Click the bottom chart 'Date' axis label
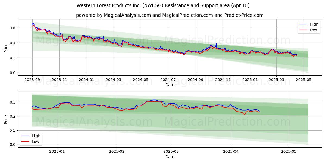This screenshot has width=326, height=163. pyautogui.click(x=170, y=157)
